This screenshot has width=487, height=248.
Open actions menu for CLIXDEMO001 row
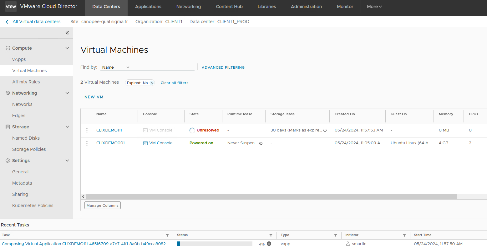coord(87,143)
